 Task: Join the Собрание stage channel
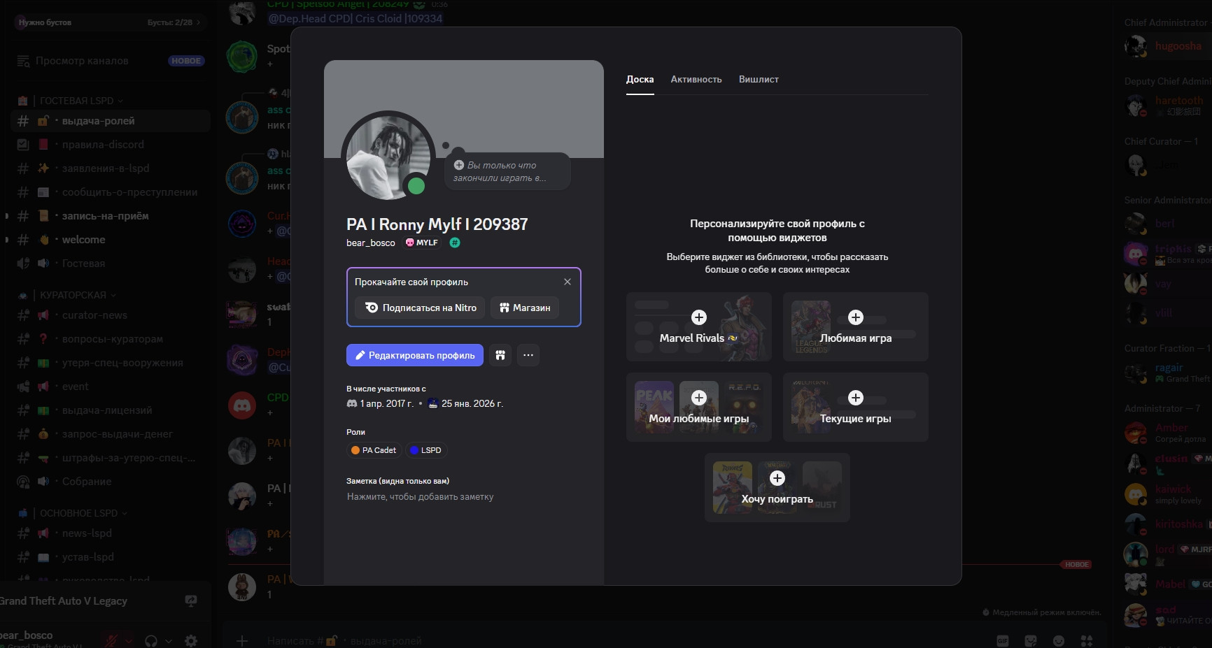click(x=111, y=482)
